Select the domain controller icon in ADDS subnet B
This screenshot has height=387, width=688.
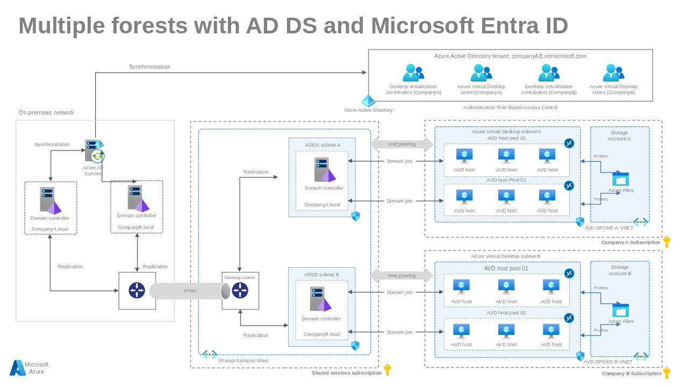coord(320,299)
